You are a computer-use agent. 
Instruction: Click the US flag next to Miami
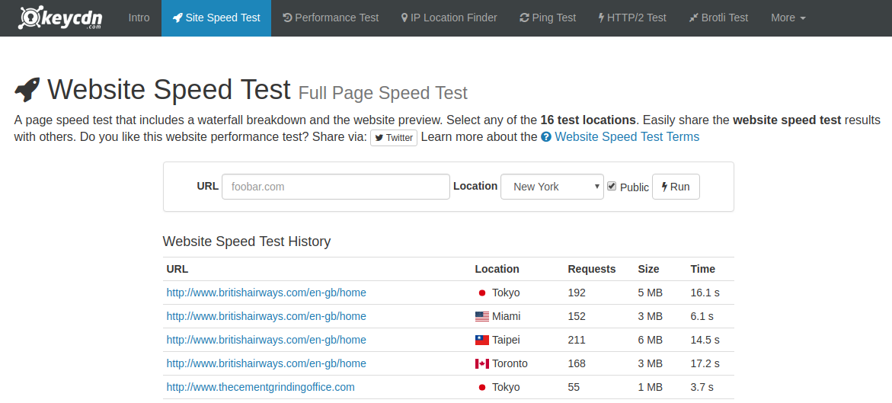(x=481, y=316)
